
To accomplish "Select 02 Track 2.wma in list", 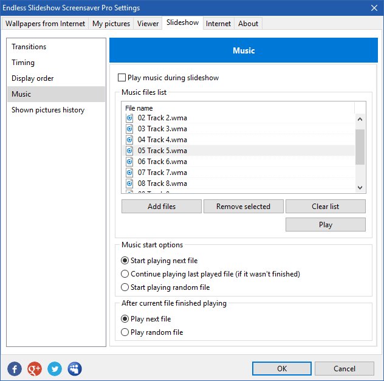I will tap(238, 118).
